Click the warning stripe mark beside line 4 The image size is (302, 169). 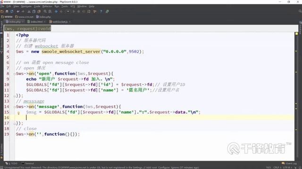click(296, 51)
